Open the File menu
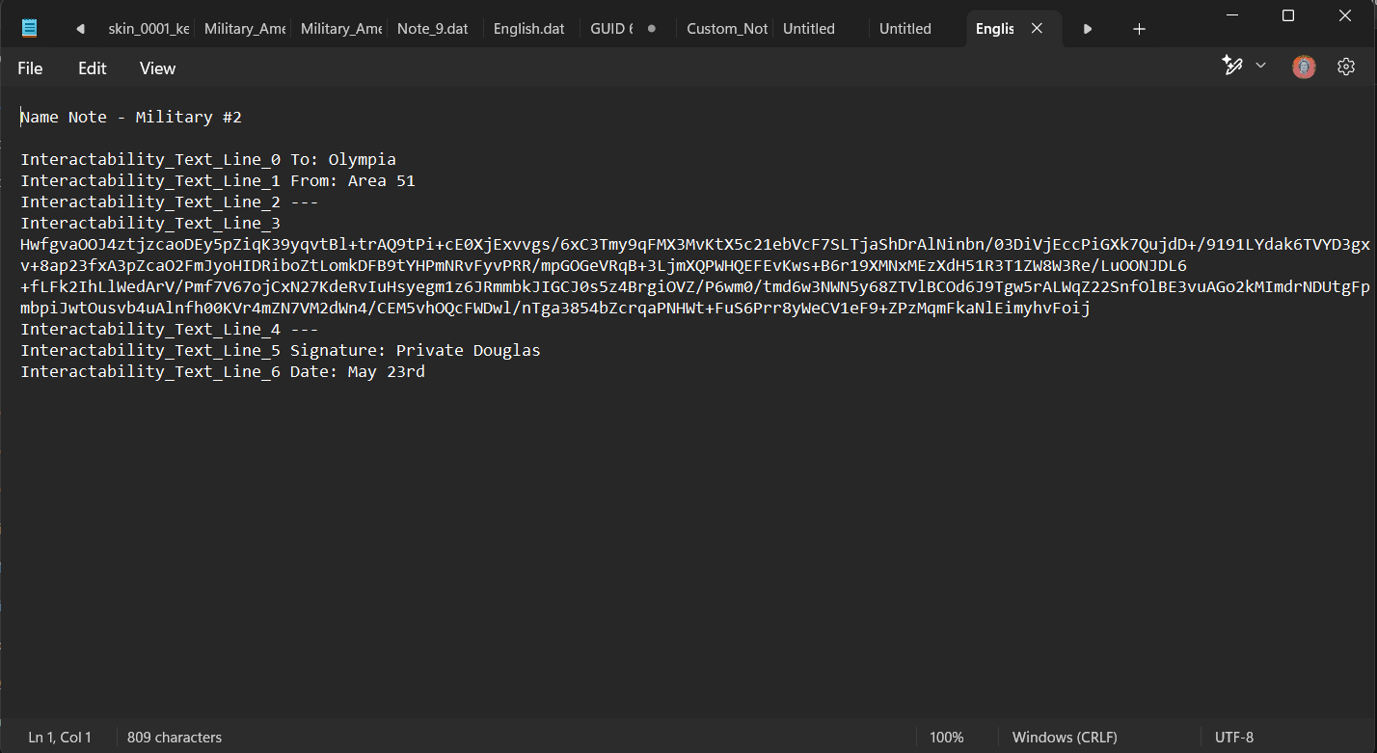This screenshot has height=753, width=1377. click(x=30, y=68)
